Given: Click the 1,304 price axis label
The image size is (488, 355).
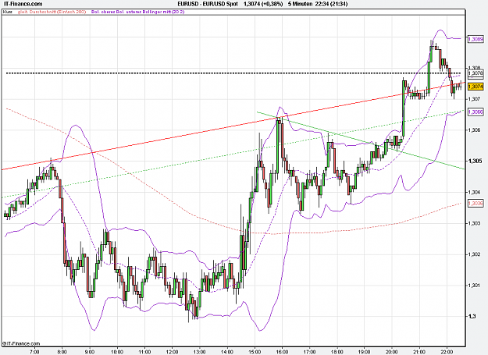Looking at the screenshot, I should coord(474,192).
